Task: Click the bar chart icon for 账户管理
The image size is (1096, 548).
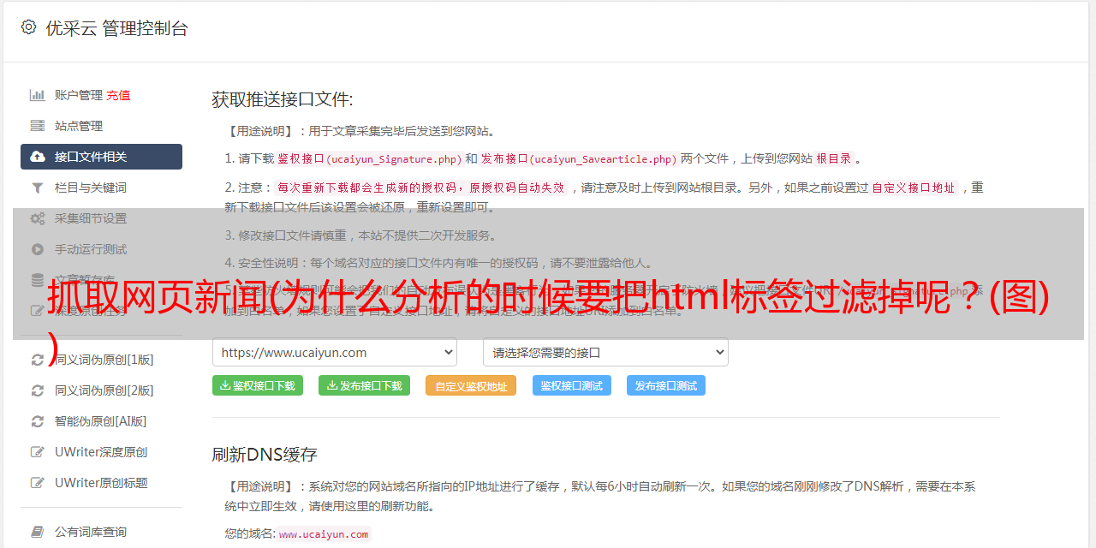Action: click(x=38, y=95)
